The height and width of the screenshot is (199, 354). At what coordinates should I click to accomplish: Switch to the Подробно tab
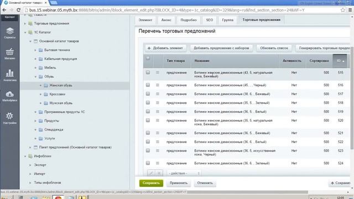pos(189,20)
